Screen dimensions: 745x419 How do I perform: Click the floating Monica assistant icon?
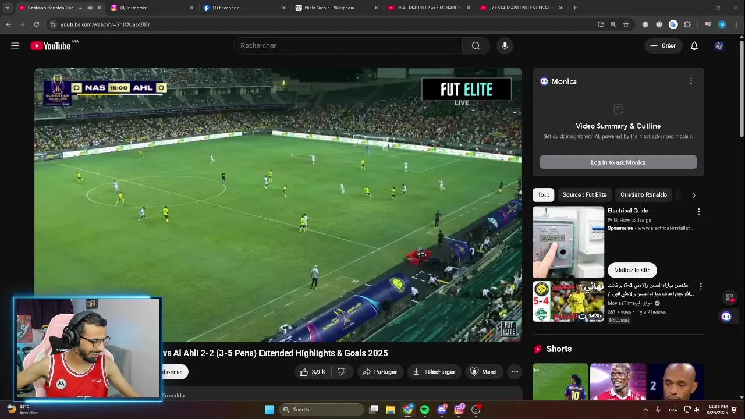[726, 317]
